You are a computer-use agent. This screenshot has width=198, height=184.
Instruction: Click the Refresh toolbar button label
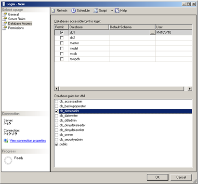pyautogui.click(x=62, y=11)
